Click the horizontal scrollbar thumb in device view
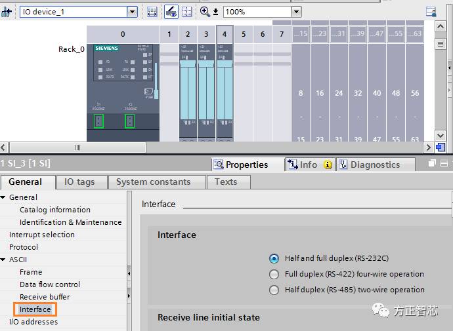 coord(77,147)
